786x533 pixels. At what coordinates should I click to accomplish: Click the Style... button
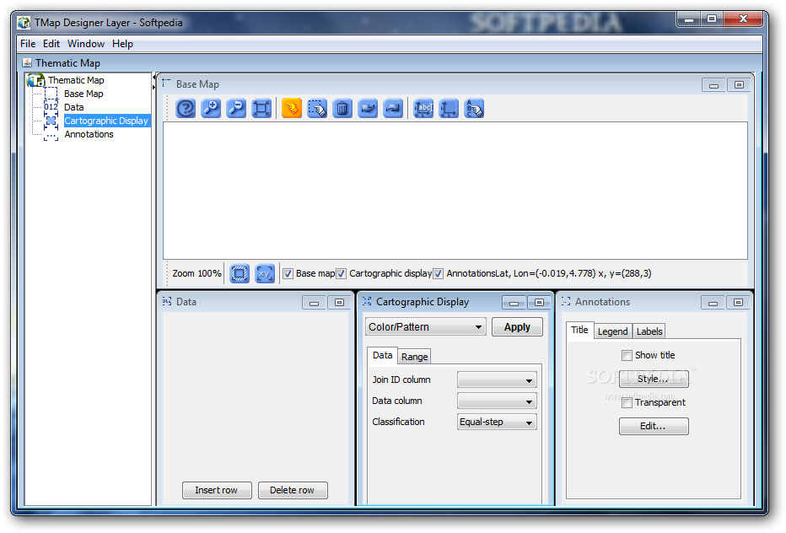click(x=653, y=379)
